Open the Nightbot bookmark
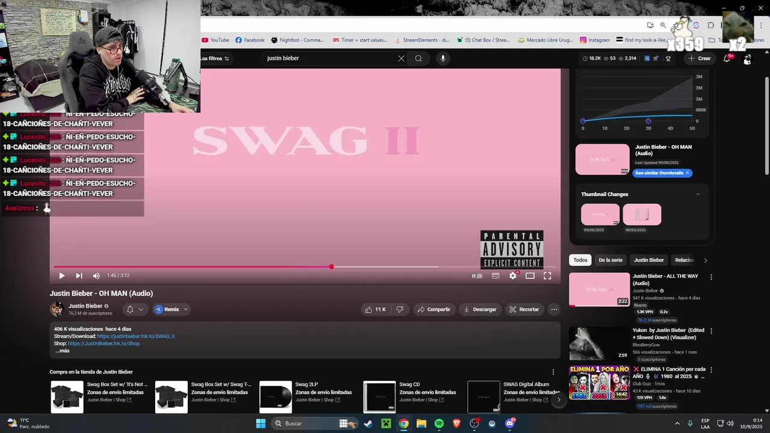This screenshot has height=433, width=770. coord(297,40)
